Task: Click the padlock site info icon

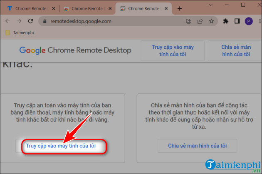Action: (44, 21)
